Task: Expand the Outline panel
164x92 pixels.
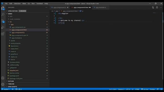Action: click(x=28, y=81)
